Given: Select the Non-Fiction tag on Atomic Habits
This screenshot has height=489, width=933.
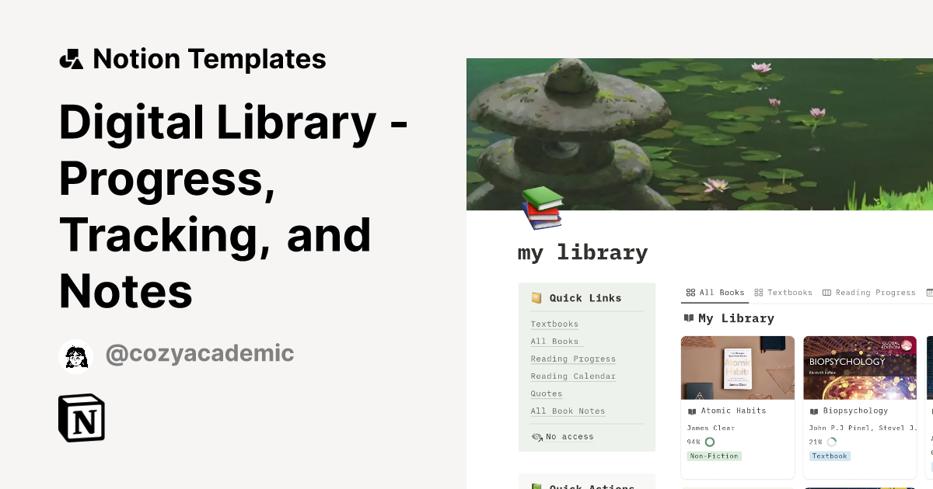Looking at the screenshot, I should tap(714, 456).
